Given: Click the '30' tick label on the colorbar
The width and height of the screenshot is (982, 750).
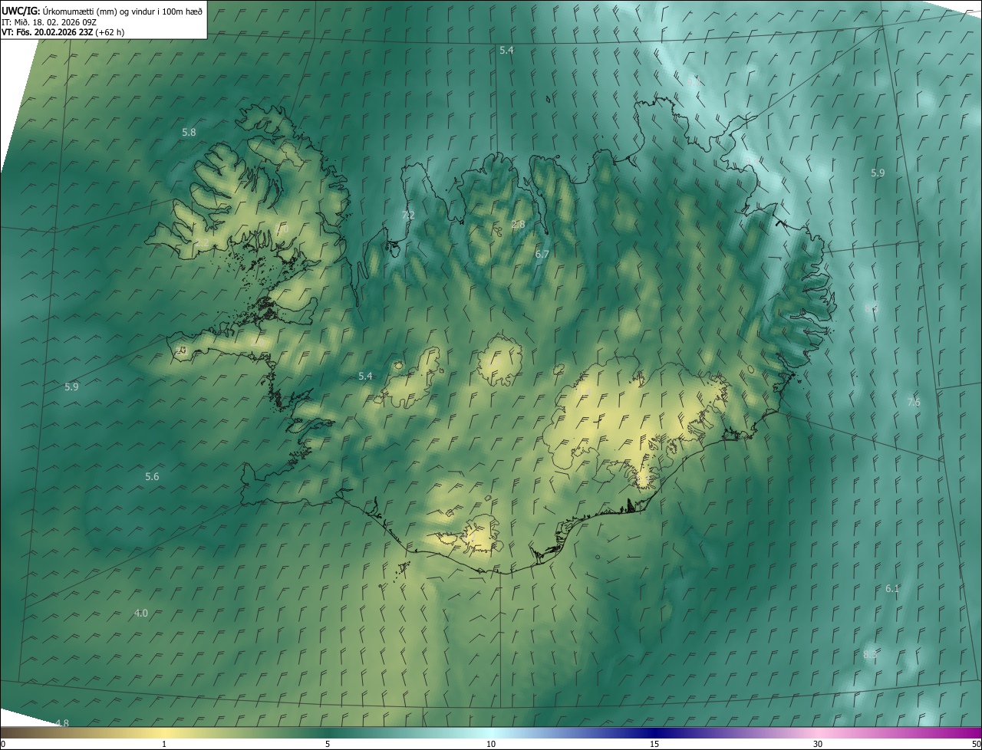Looking at the screenshot, I should pyautogui.click(x=818, y=745).
